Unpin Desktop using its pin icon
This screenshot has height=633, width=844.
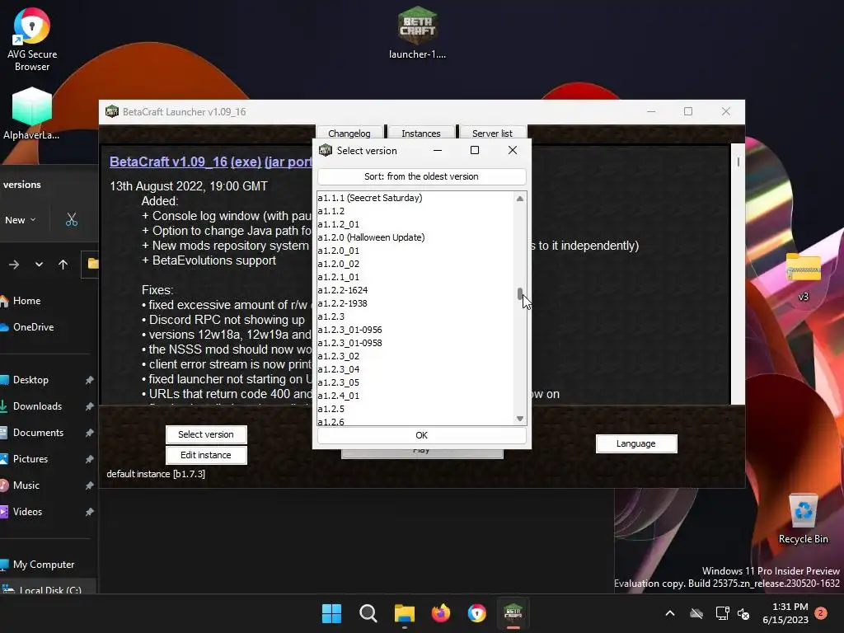pos(89,380)
